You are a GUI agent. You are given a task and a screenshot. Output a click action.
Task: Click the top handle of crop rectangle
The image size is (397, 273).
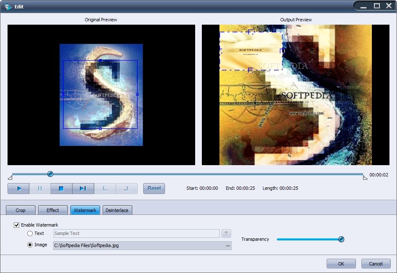point(101,61)
